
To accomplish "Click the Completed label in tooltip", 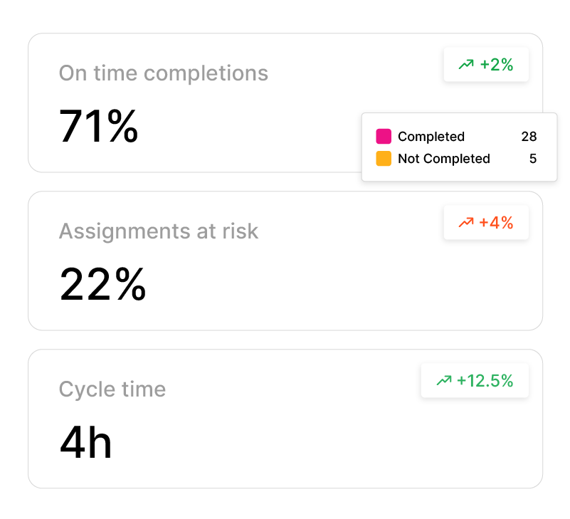I will [431, 137].
